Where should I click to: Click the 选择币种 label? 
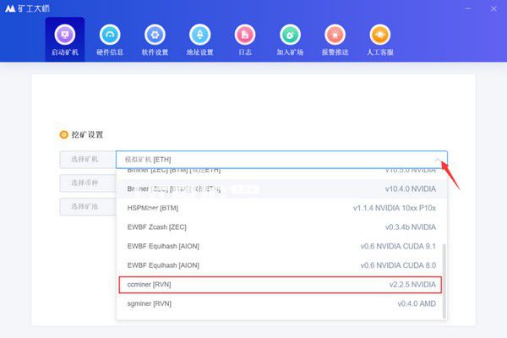pos(84,183)
